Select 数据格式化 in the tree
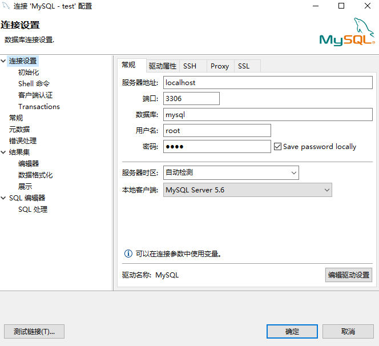 (x=35, y=175)
